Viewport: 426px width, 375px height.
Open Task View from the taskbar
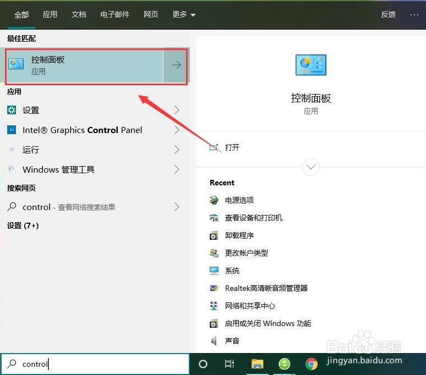[230, 364]
